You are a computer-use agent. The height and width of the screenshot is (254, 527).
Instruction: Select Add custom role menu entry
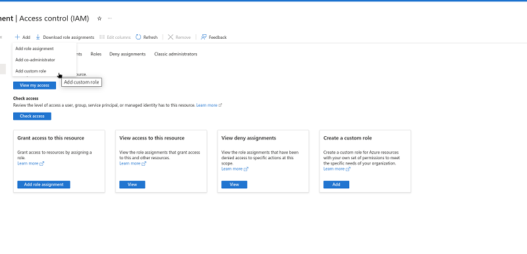(44, 71)
